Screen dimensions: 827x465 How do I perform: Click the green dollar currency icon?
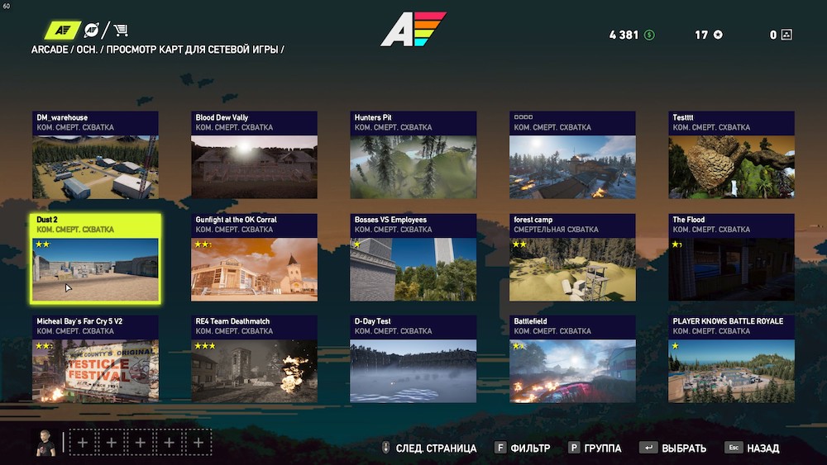[x=650, y=35]
